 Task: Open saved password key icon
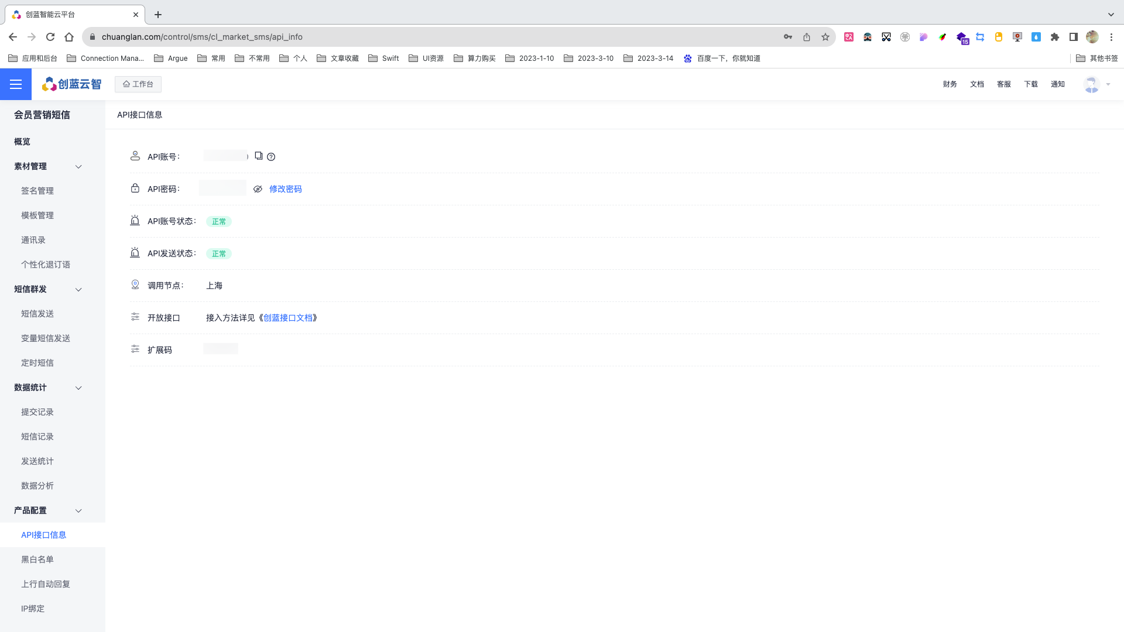coord(788,37)
